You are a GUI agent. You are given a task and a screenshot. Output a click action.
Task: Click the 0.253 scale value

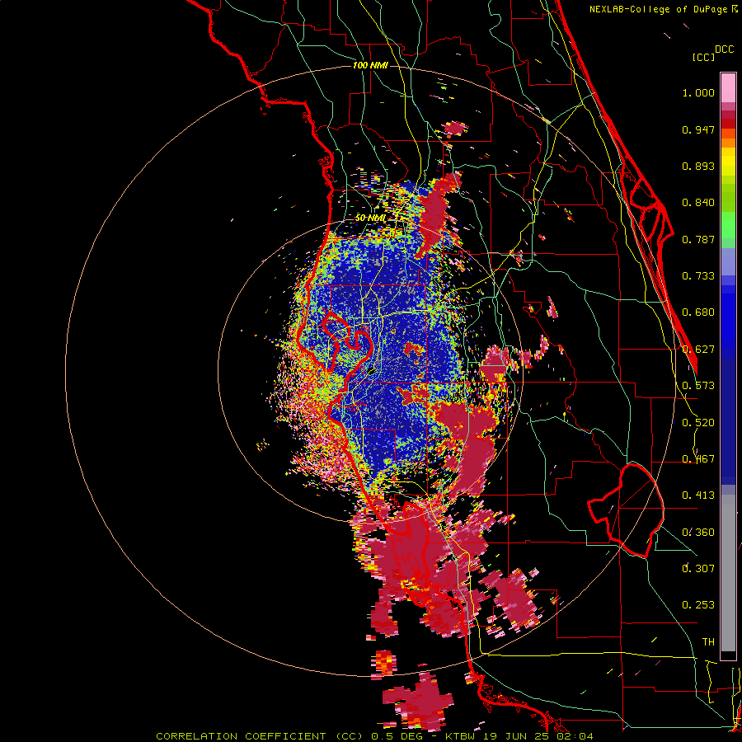[698, 605]
